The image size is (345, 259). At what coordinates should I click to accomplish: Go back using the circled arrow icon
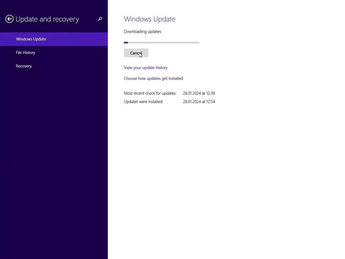click(9, 19)
